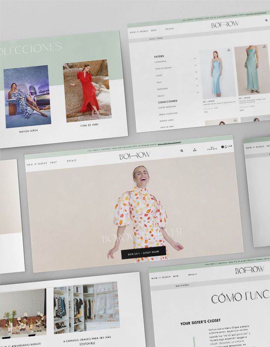Click hanger icon on the partially visible third product
The image size is (270, 347).
pyautogui.click(x=235, y=120)
